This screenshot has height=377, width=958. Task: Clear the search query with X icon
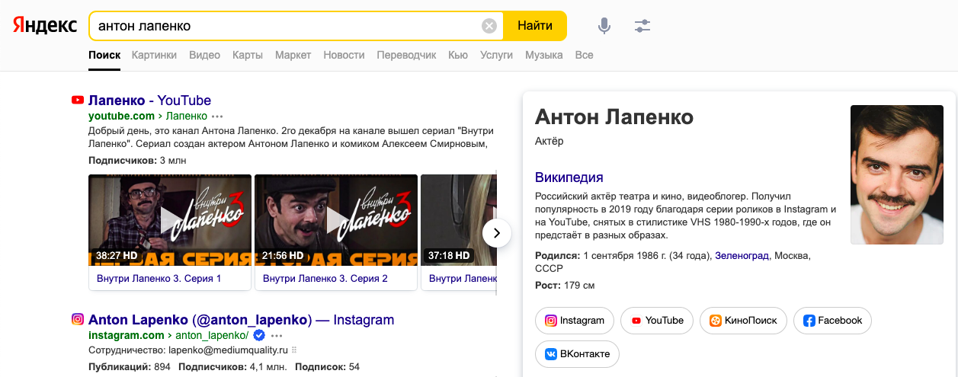[489, 26]
